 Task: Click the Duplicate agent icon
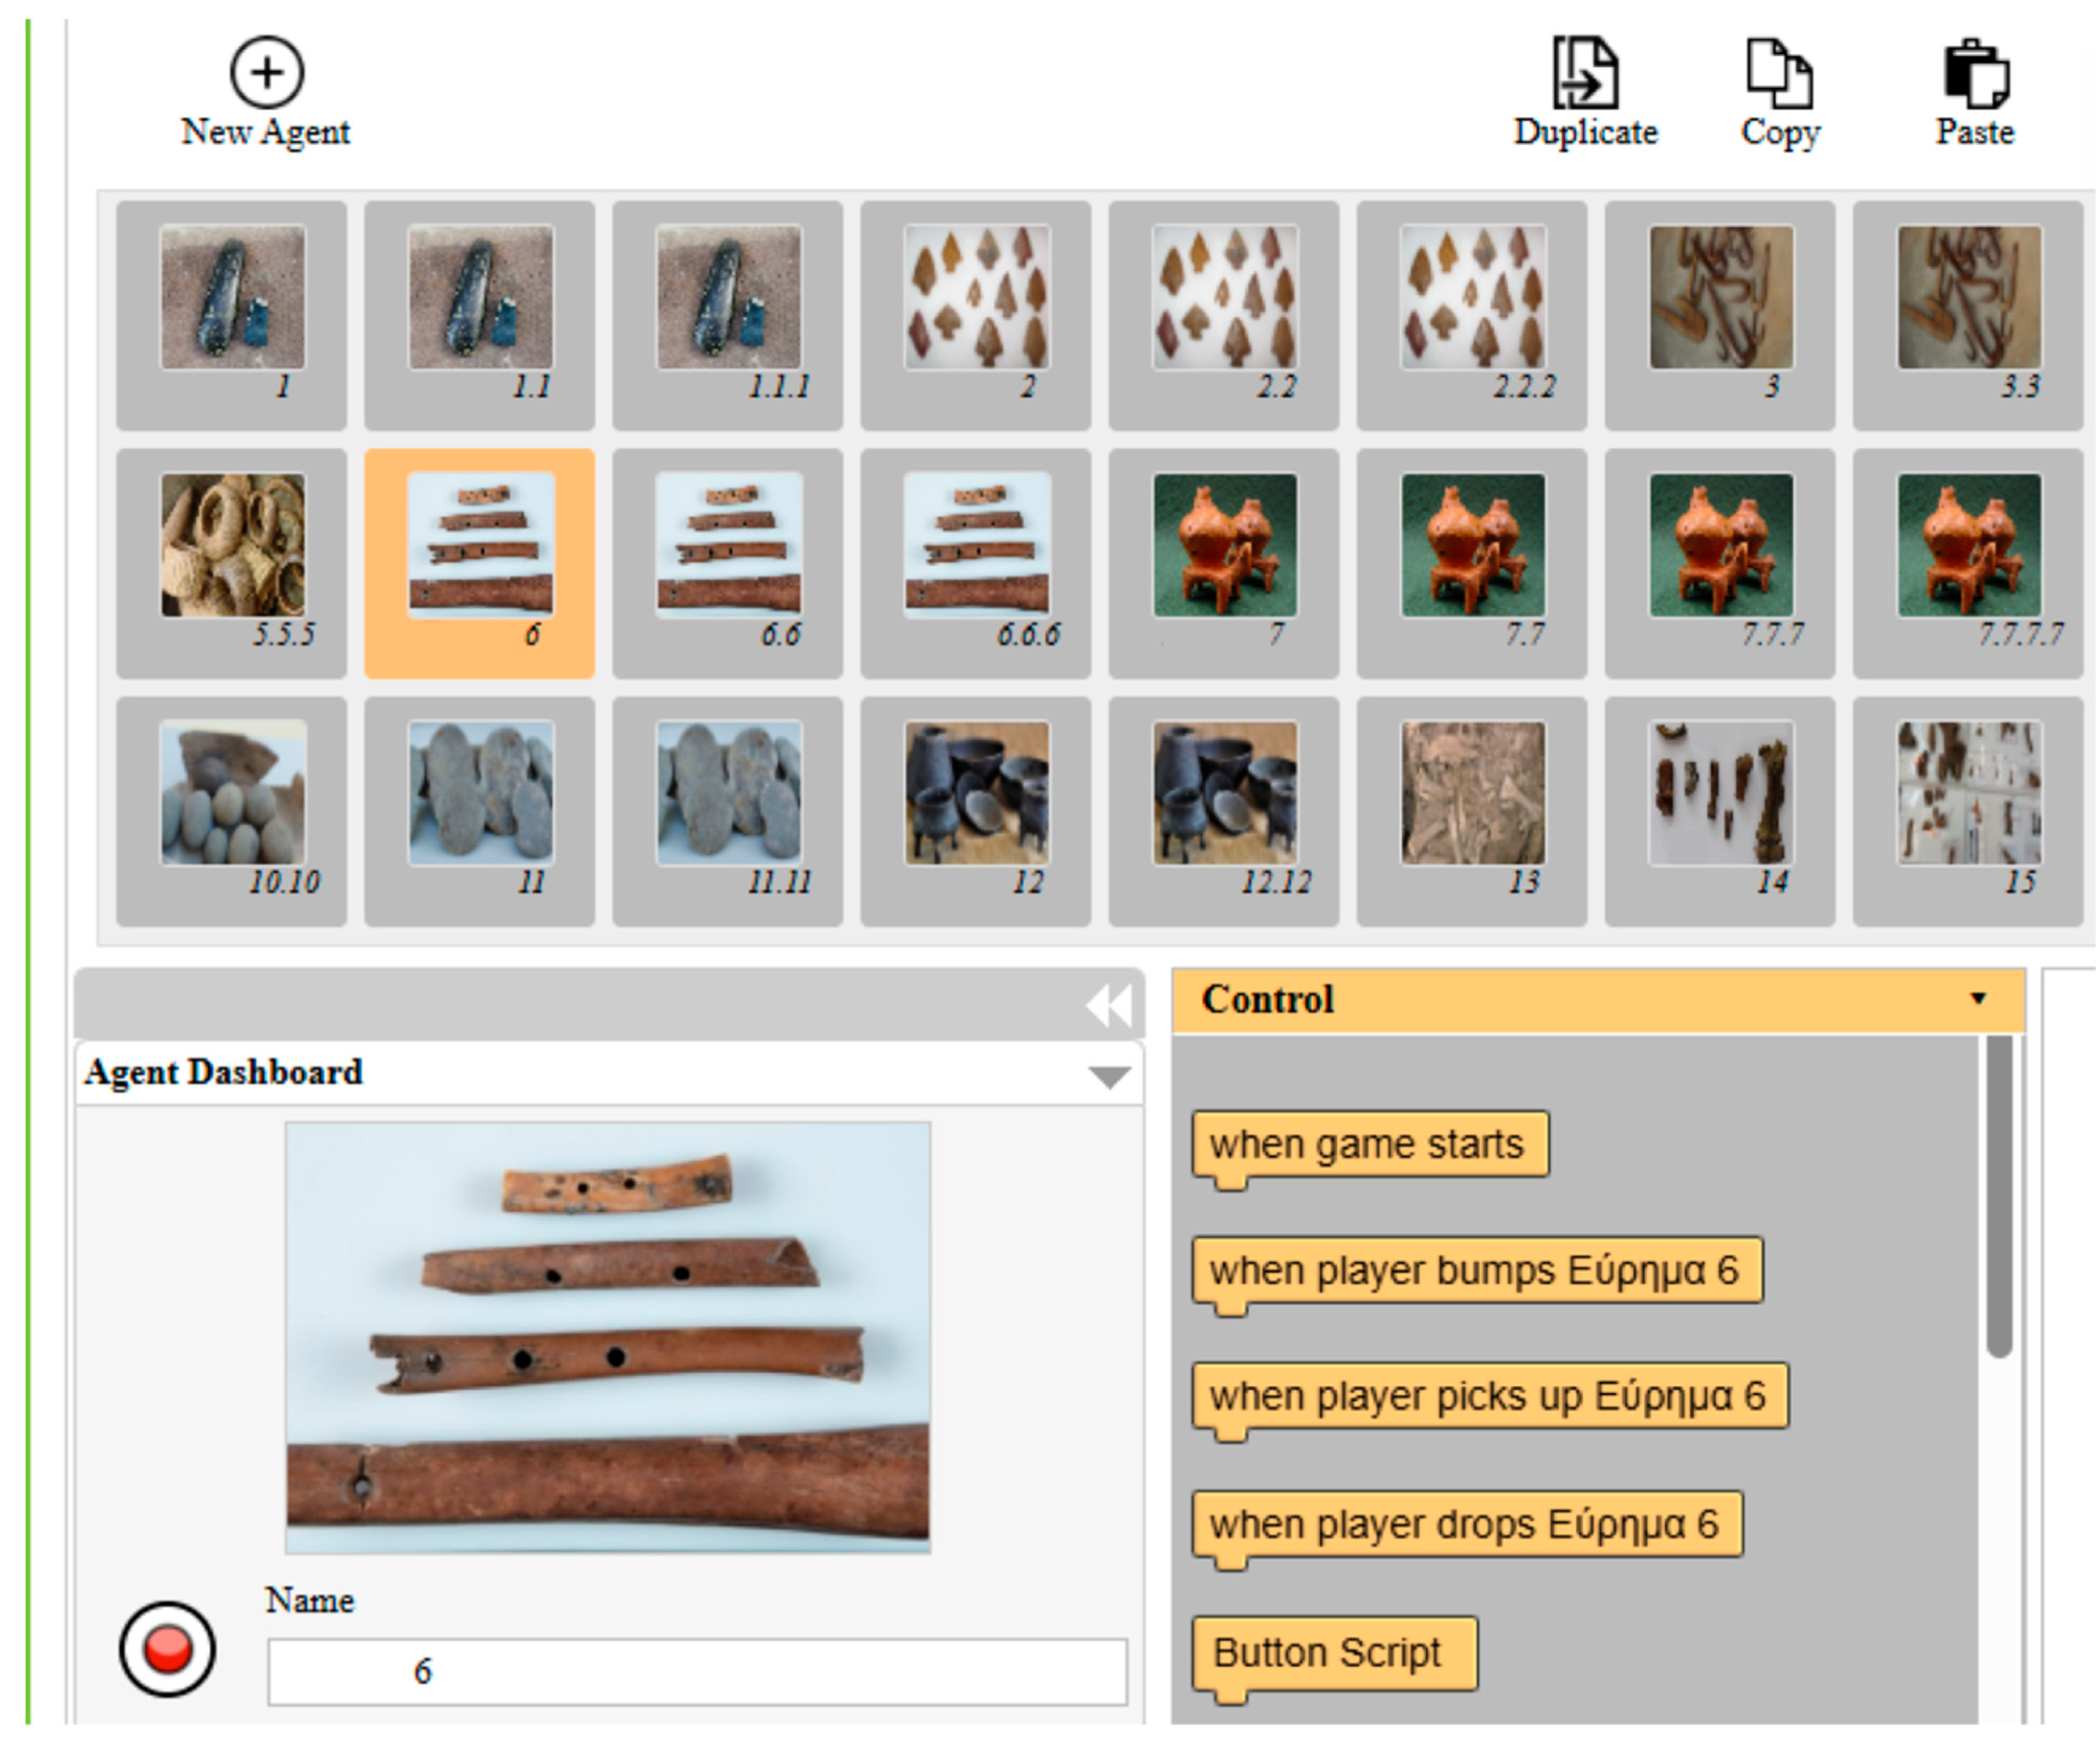pyautogui.click(x=1585, y=72)
